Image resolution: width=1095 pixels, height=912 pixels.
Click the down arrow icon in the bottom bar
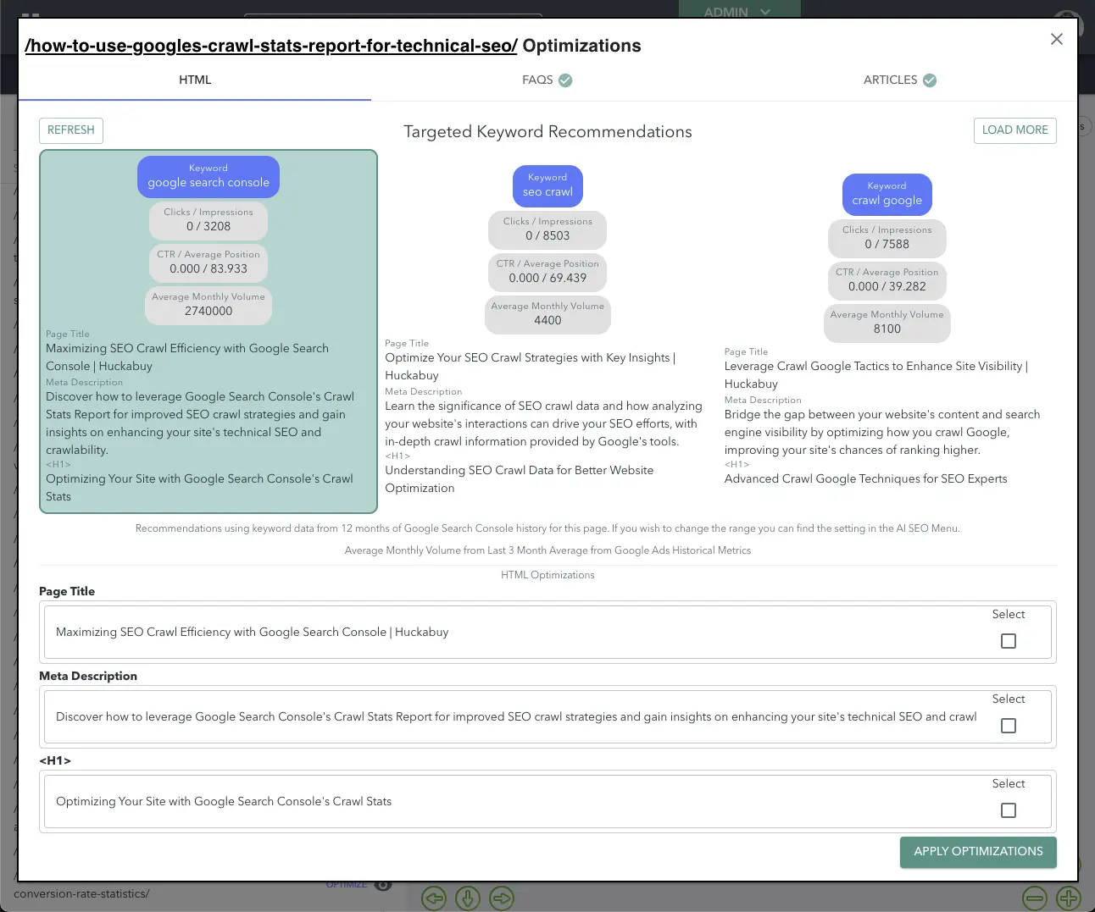(468, 898)
